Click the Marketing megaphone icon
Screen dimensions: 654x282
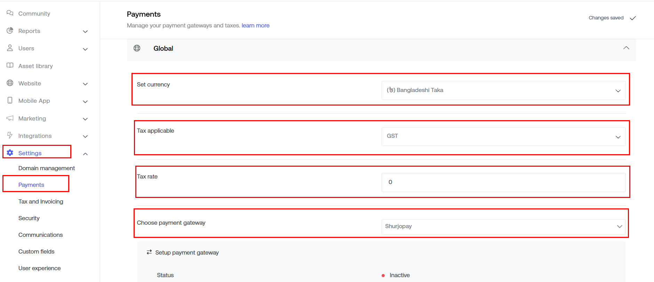[x=10, y=118]
